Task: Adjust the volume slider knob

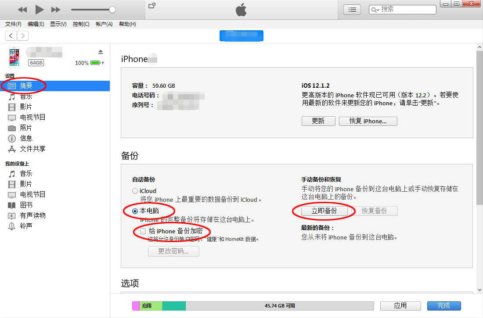Action: 112,10
